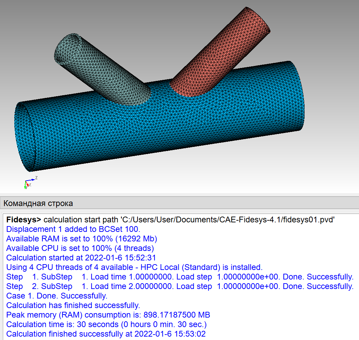Click 'Displacement 1 added to BCSet 100.' line
This screenshot has width=359, height=340.
coord(73,229)
